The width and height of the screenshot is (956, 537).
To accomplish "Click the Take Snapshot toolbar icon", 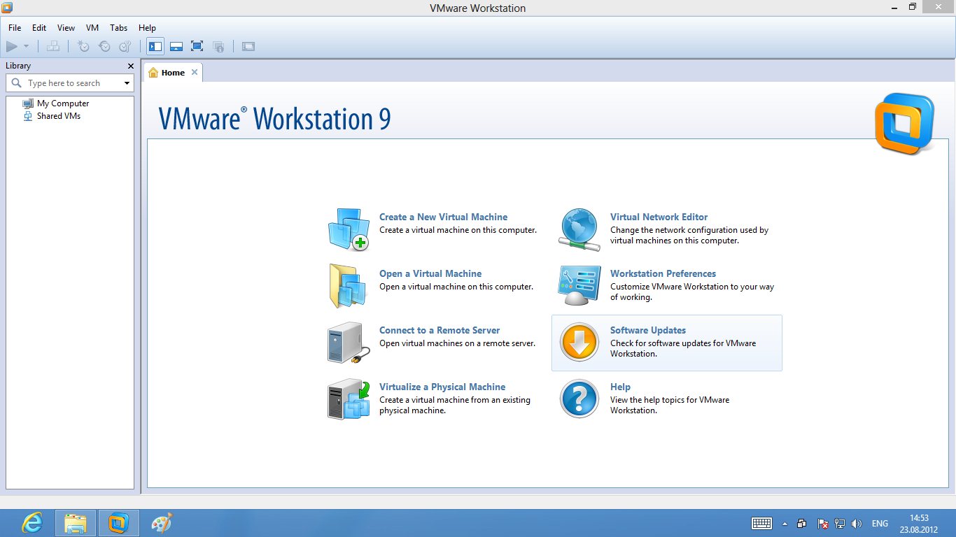I will point(83,47).
